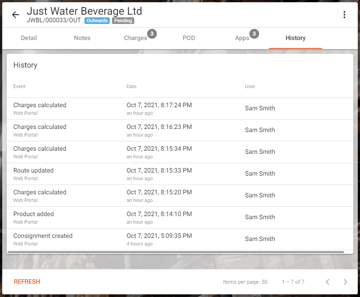Go back using the left arrow icon
The image size is (360, 297).
(x=16, y=15)
